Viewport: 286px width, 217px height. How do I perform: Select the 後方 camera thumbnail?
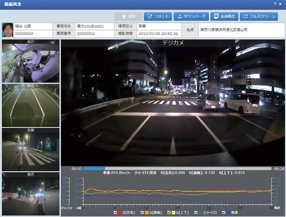coord(31,193)
